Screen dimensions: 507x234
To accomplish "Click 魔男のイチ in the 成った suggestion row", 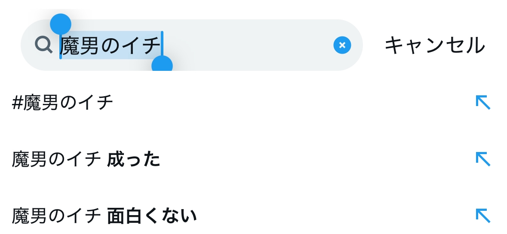I will point(56,160).
